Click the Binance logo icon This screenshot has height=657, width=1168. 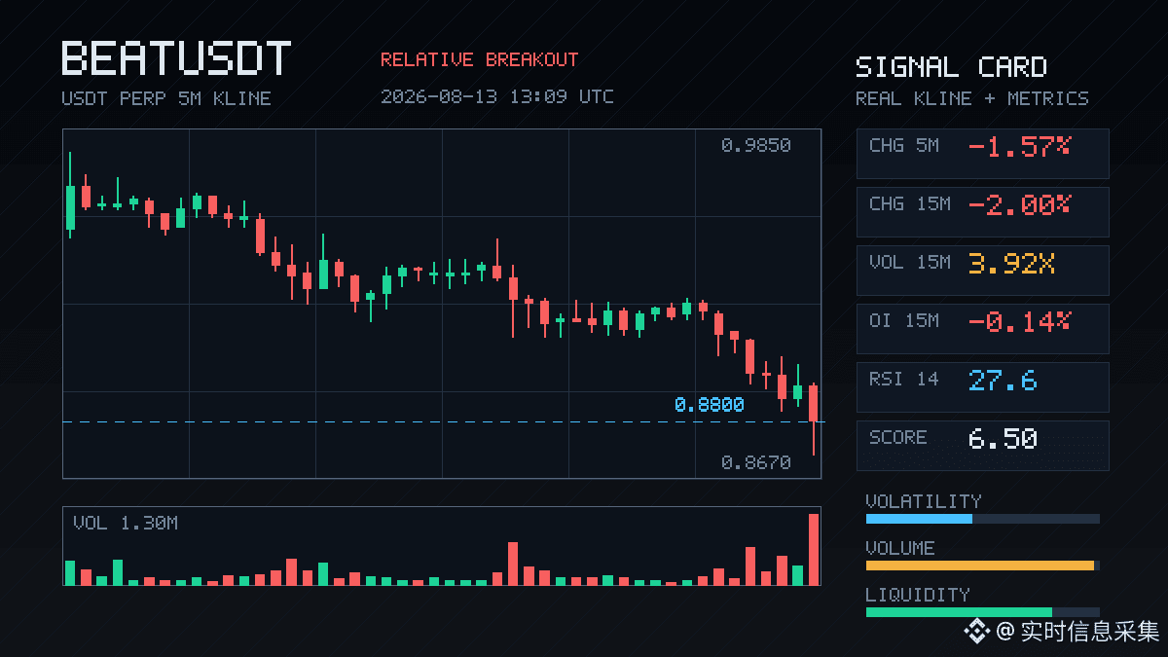click(x=976, y=632)
